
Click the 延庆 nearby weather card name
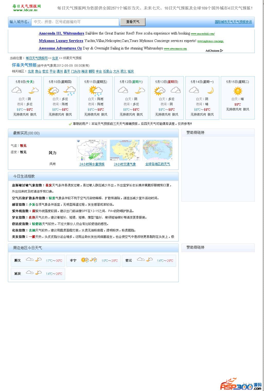[x=17, y=274]
